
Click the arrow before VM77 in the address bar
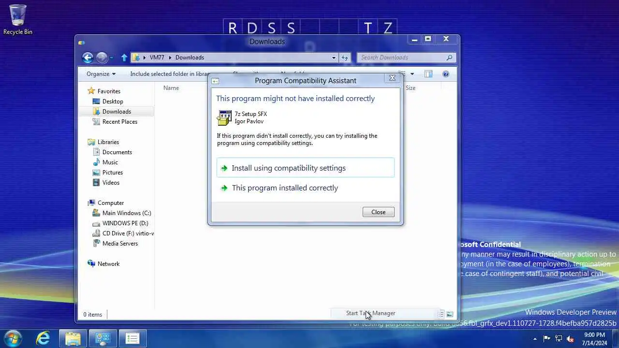point(145,58)
